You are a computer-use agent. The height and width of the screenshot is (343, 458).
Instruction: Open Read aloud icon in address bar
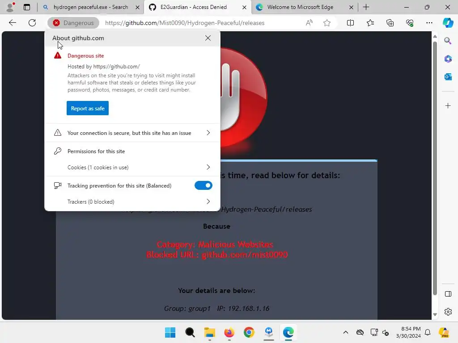(x=309, y=23)
